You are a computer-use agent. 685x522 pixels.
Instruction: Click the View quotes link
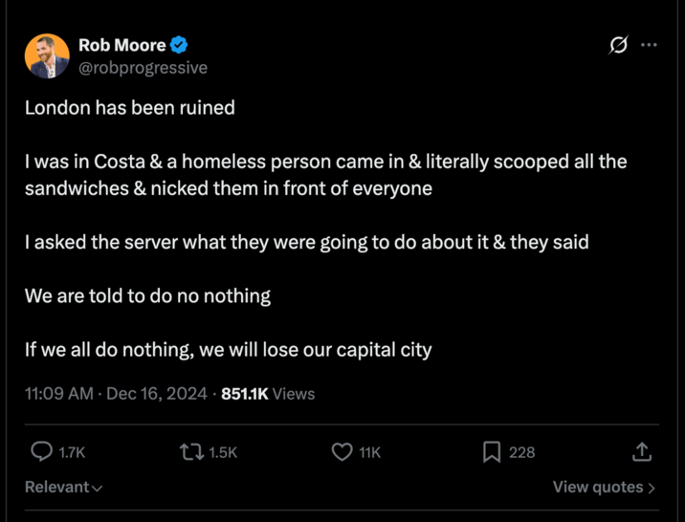click(603, 488)
